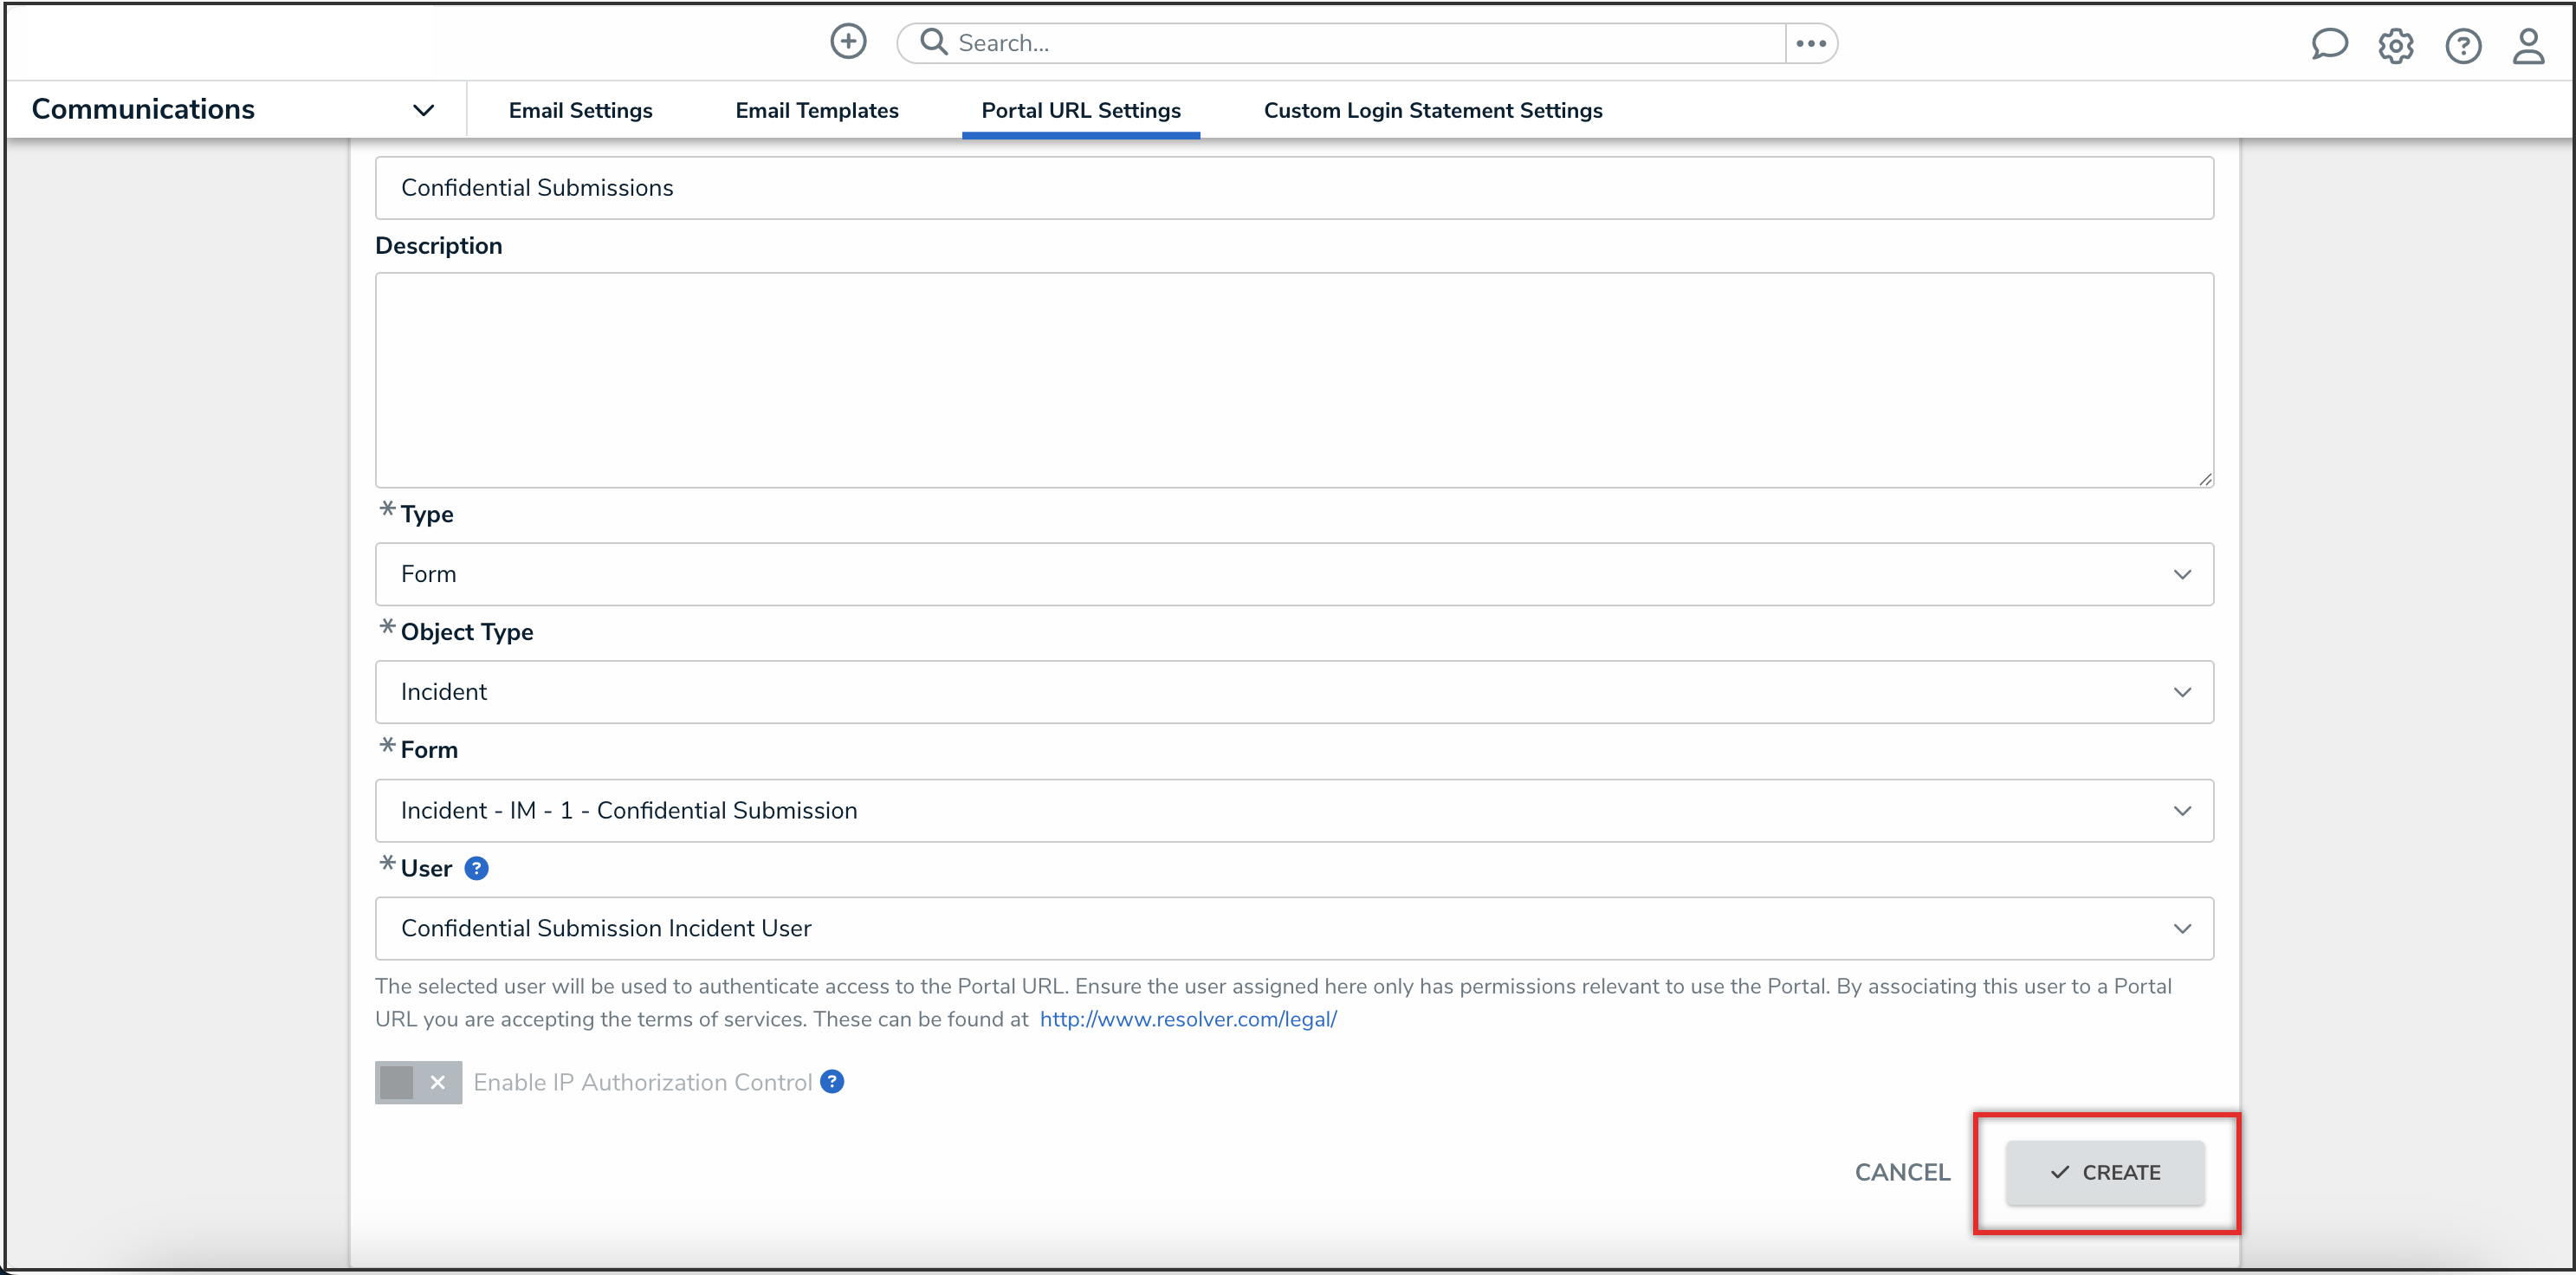
Task: Open the Type dropdown showing Form
Action: click(x=1293, y=574)
